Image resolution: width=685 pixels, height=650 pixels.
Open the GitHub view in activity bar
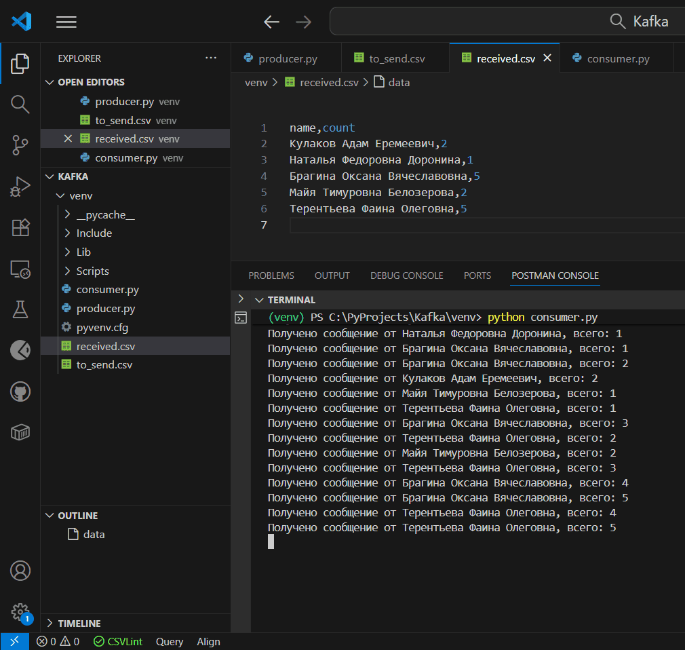[x=20, y=391]
